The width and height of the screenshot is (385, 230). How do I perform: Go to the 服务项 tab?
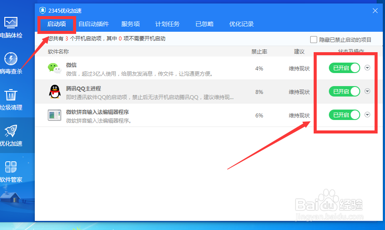pyautogui.click(x=131, y=24)
